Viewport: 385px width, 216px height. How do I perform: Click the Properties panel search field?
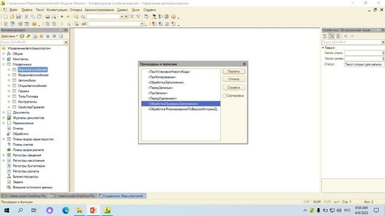[351, 43]
